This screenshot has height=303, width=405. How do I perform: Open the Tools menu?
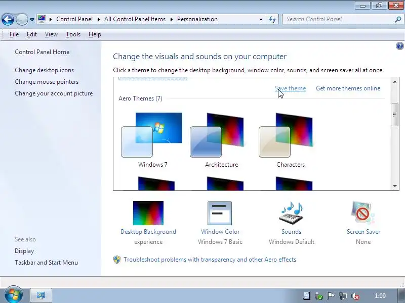coord(73,34)
